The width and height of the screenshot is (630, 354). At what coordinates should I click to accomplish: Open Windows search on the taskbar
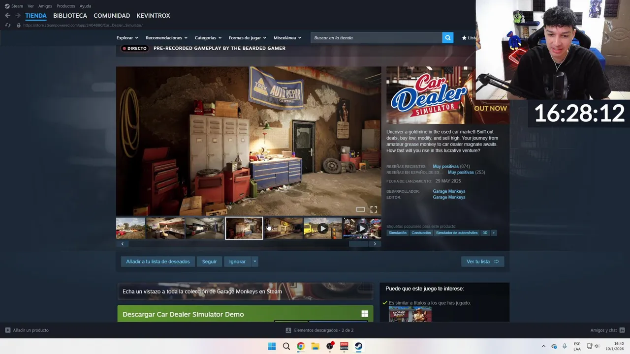[286, 346]
